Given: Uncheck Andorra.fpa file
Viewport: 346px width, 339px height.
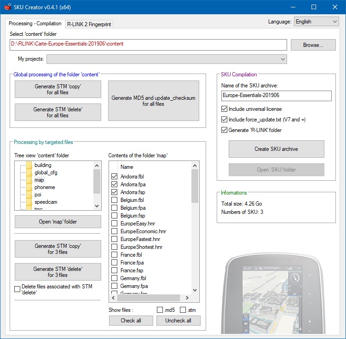Looking at the screenshot, I should [114, 184].
